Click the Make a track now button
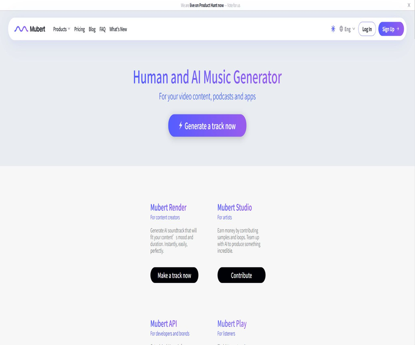 174,275
